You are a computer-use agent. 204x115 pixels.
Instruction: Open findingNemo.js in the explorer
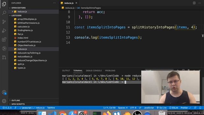coord(25,30)
